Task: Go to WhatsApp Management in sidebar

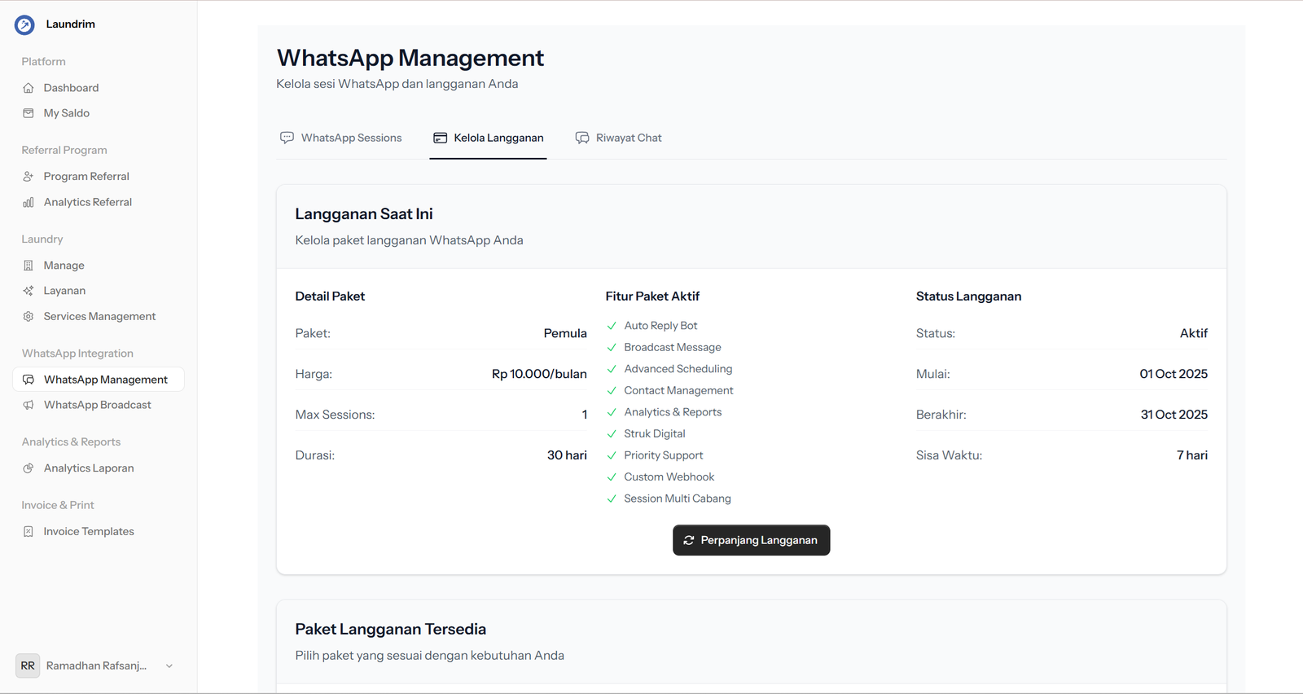Action: [105, 380]
